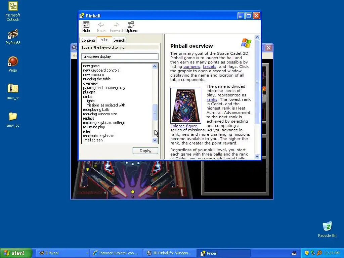Viewport: 344px width, 258px height.
Task: Select 'redeploying balls' index entry
Action: [96, 110]
